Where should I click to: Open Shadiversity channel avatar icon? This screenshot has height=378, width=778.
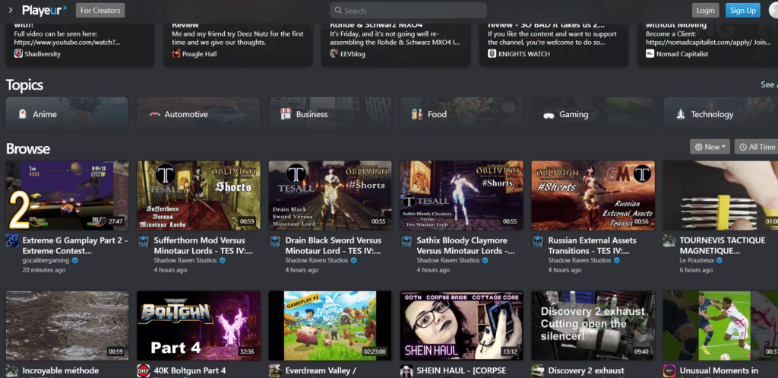point(18,54)
